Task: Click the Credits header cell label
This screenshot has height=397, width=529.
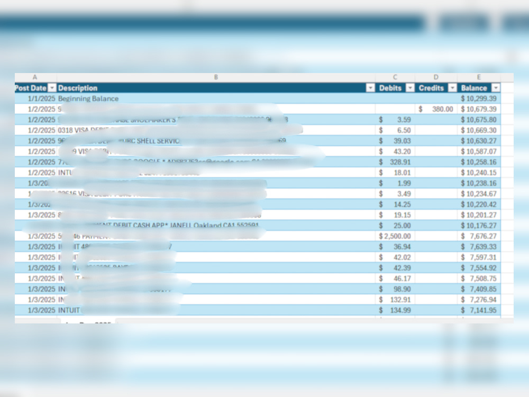Action: (x=431, y=88)
